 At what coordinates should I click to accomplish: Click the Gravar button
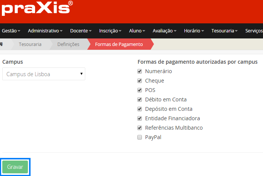point(15,167)
